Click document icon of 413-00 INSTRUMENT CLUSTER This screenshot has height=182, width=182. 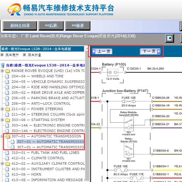point(7,169)
